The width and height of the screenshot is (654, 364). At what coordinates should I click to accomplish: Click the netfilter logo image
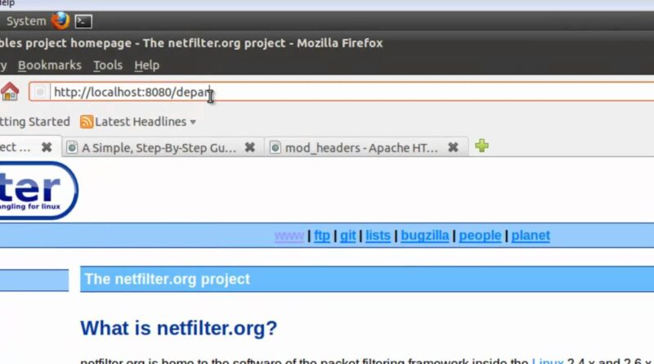(39, 191)
